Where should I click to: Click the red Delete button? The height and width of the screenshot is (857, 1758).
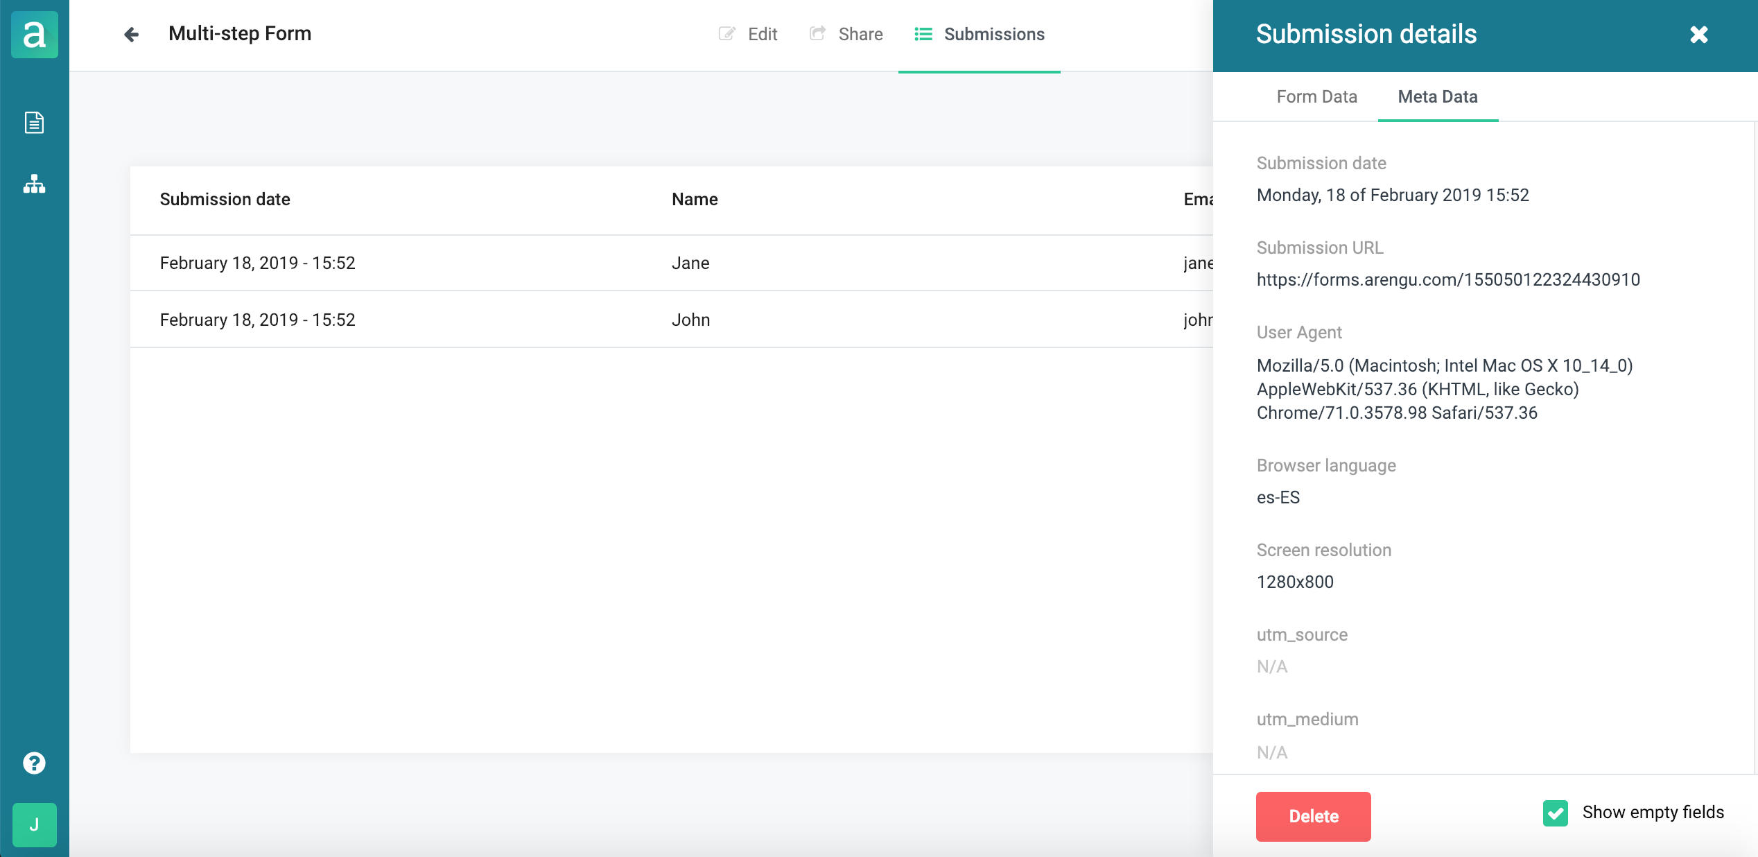(1313, 816)
